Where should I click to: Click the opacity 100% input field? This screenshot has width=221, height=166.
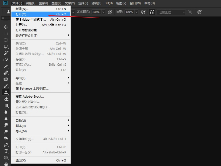tap(97, 12)
